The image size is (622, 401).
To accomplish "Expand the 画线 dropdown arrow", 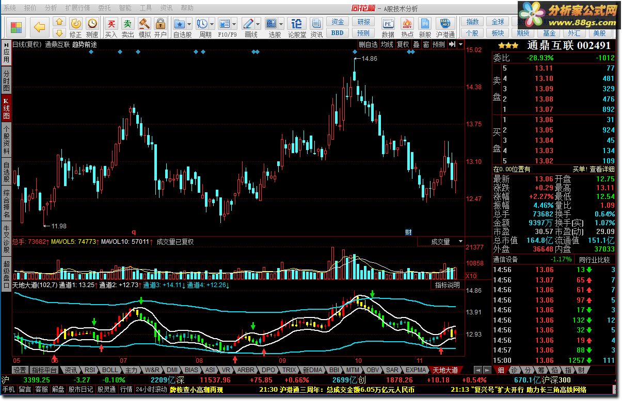I will pos(258,24).
